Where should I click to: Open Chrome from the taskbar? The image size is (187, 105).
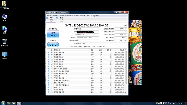[9, 103]
